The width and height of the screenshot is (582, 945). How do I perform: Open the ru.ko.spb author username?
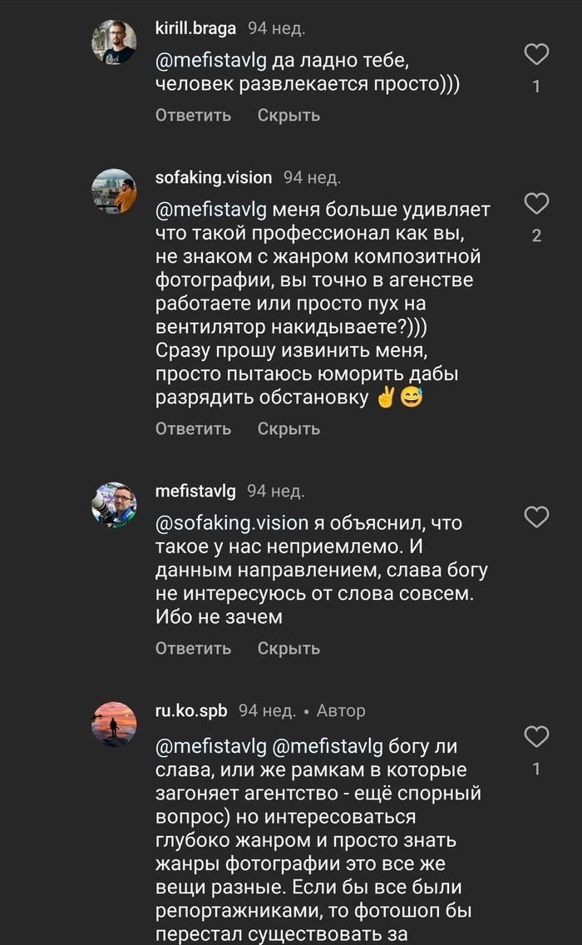pos(191,710)
